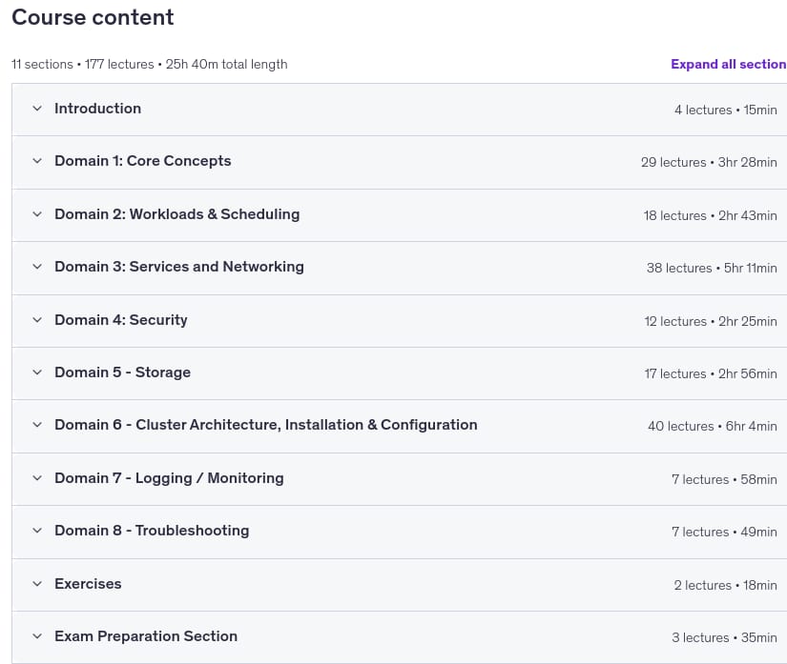Screen dimensions: 787x664
Task: Select '40 lectures • 6hr 4min' text
Action: point(713,427)
